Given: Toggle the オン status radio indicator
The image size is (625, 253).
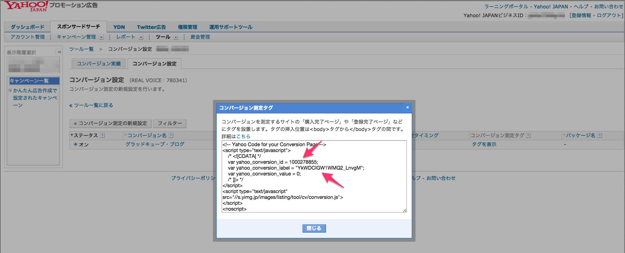Looking at the screenshot, I should (x=75, y=144).
